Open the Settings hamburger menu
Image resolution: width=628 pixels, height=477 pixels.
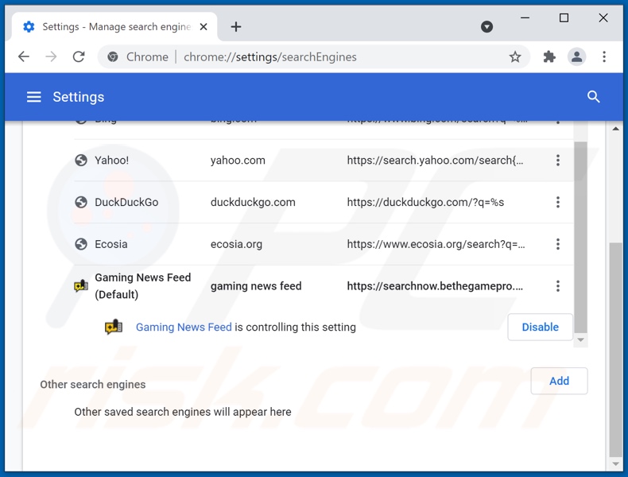click(x=34, y=97)
